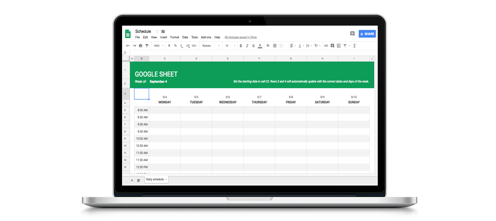
Task: Open the Google Sheets home icon
Action: coord(128,34)
